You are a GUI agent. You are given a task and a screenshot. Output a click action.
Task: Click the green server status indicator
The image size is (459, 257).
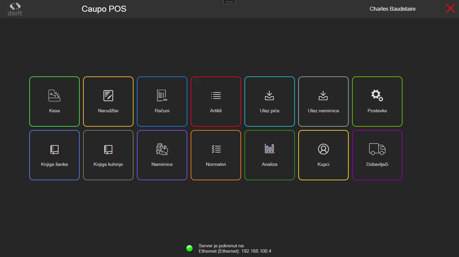pyautogui.click(x=190, y=248)
